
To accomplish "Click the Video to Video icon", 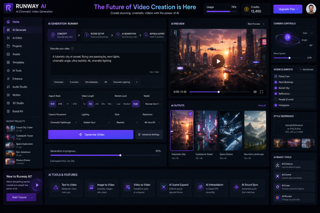I will pyautogui.click(x=128, y=187).
